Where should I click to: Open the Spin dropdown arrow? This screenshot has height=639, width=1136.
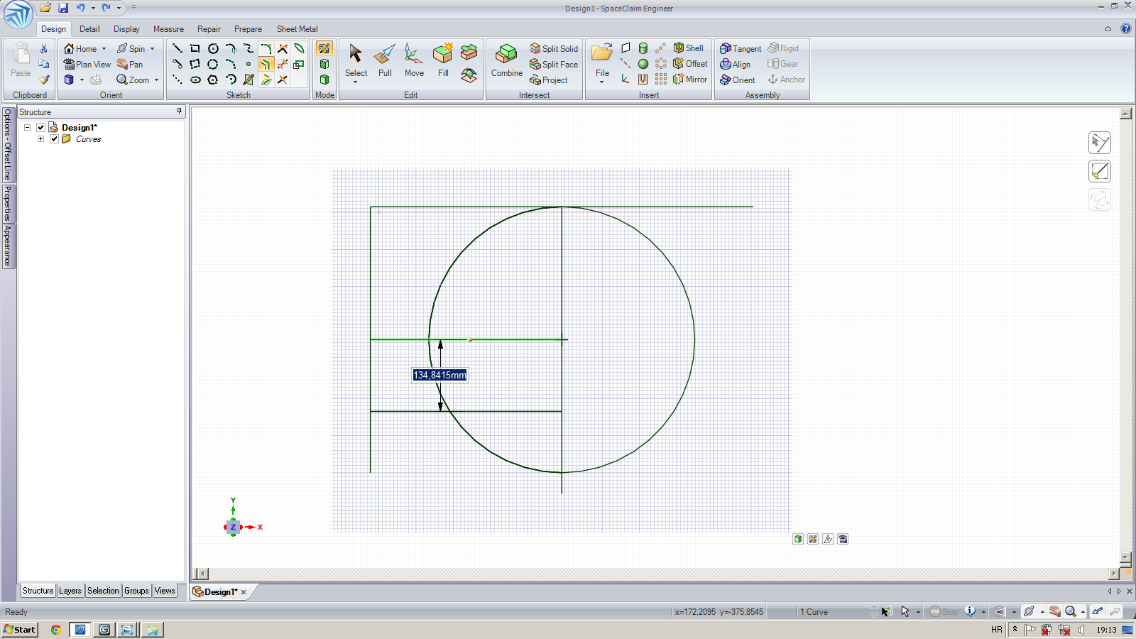pos(152,49)
